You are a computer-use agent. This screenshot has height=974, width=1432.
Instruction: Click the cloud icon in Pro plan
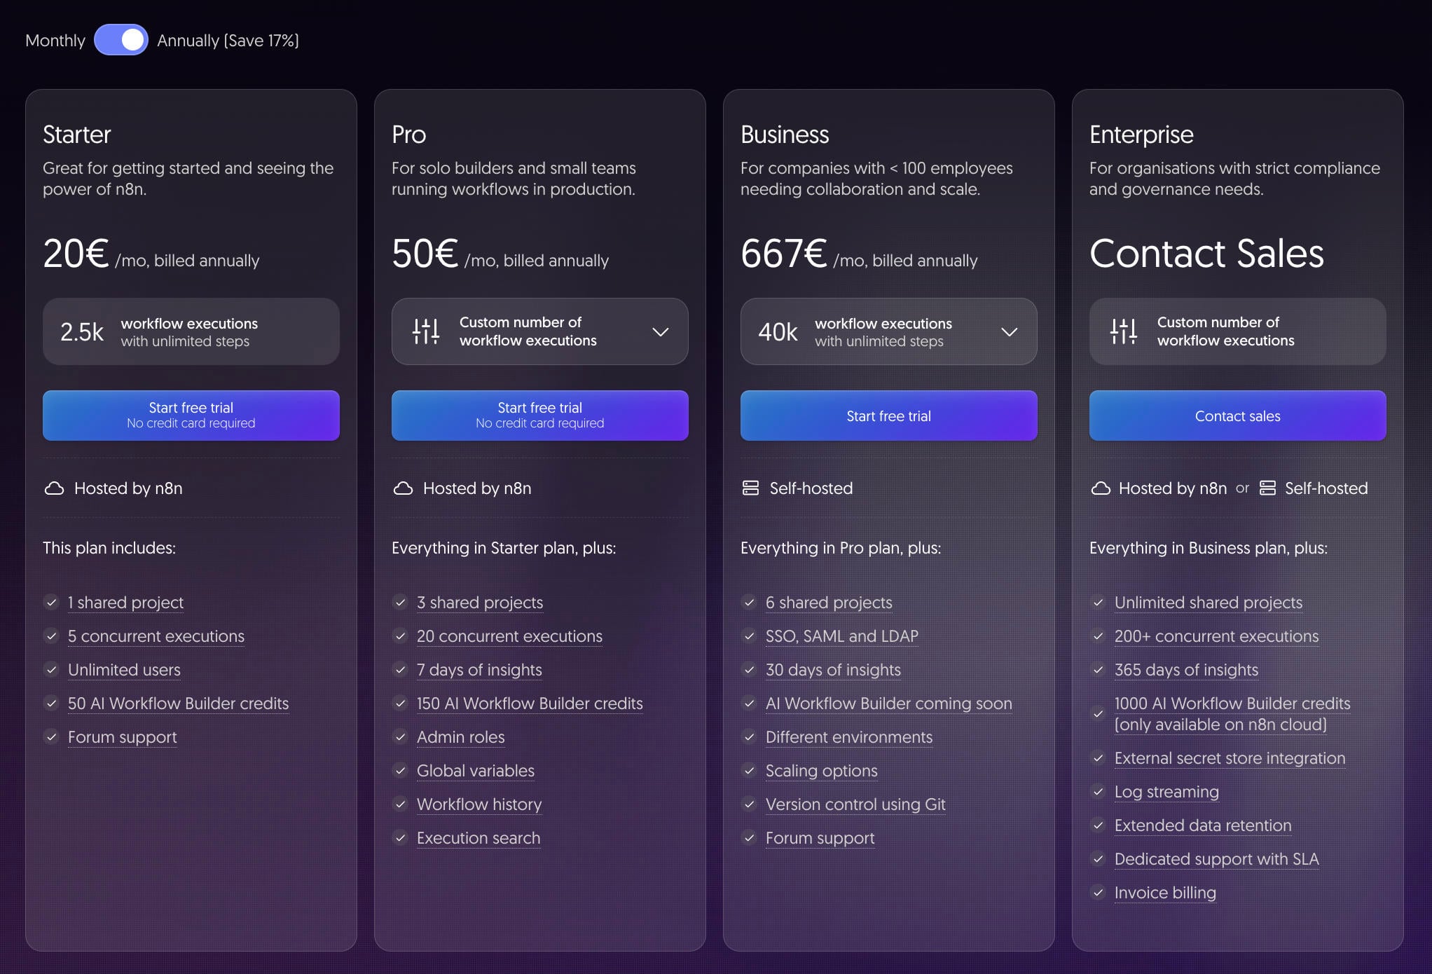[403, 488]
